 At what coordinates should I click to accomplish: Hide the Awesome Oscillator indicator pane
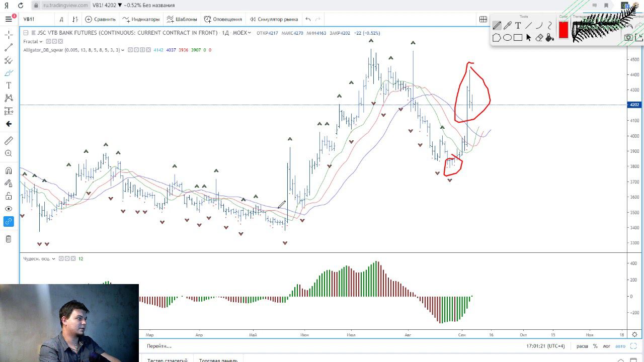[61, 258]
